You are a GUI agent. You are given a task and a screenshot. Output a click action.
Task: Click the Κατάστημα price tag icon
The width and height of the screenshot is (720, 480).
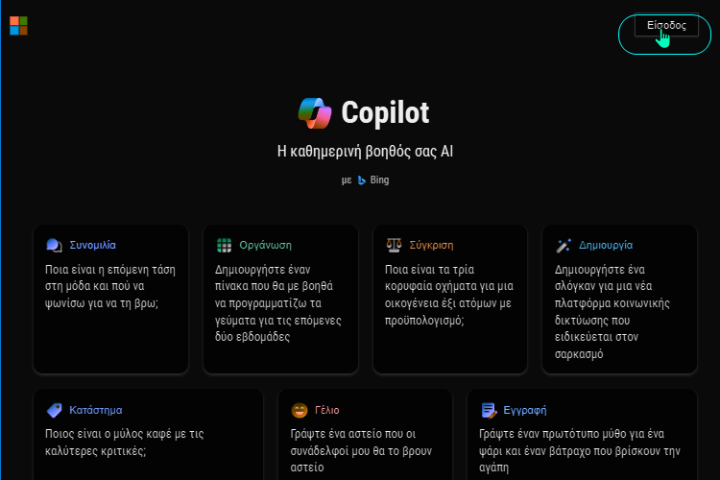click(54, 410)
